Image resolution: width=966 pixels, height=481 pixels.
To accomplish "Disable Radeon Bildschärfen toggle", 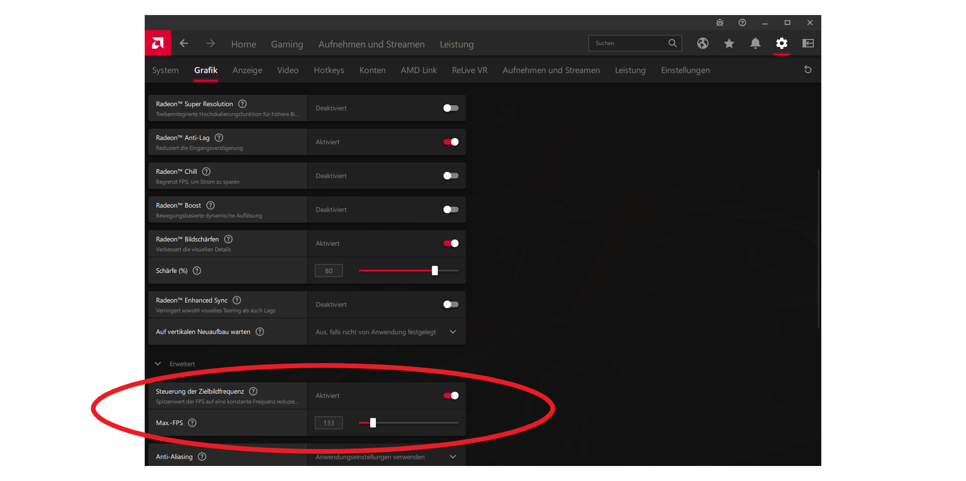I will (451, 243).
